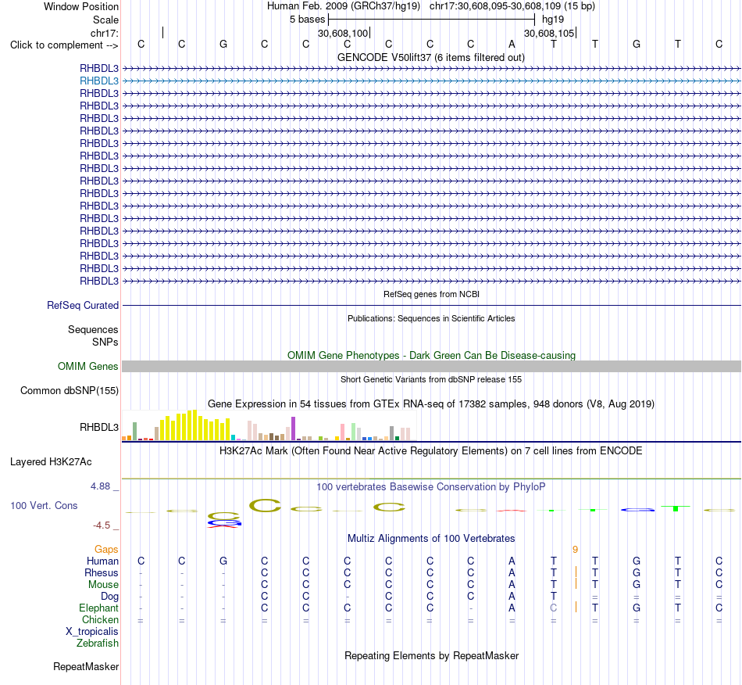
Task: Click the orange 'Gaps' label
Action: [106, 550]
